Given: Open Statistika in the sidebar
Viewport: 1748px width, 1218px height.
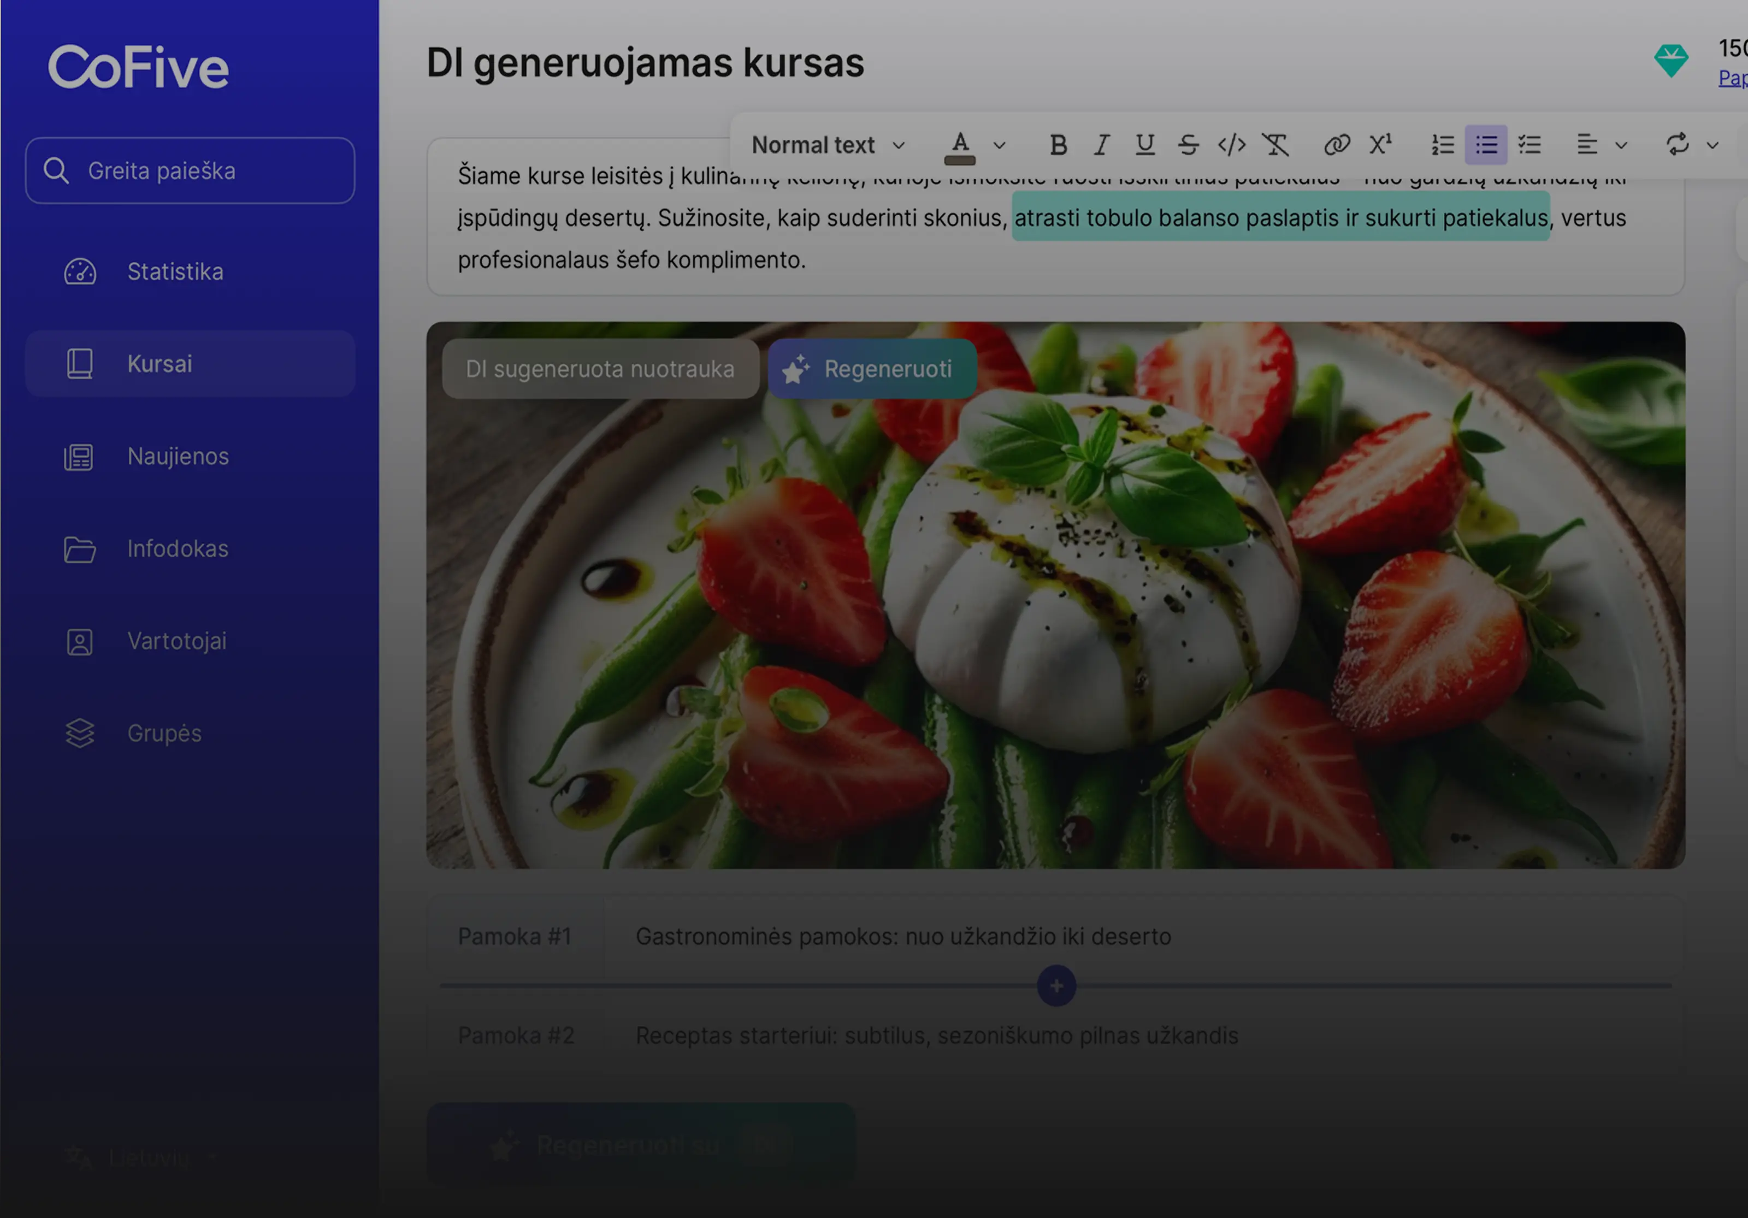Looking at the screenshot, I should [x=175, y=272].
